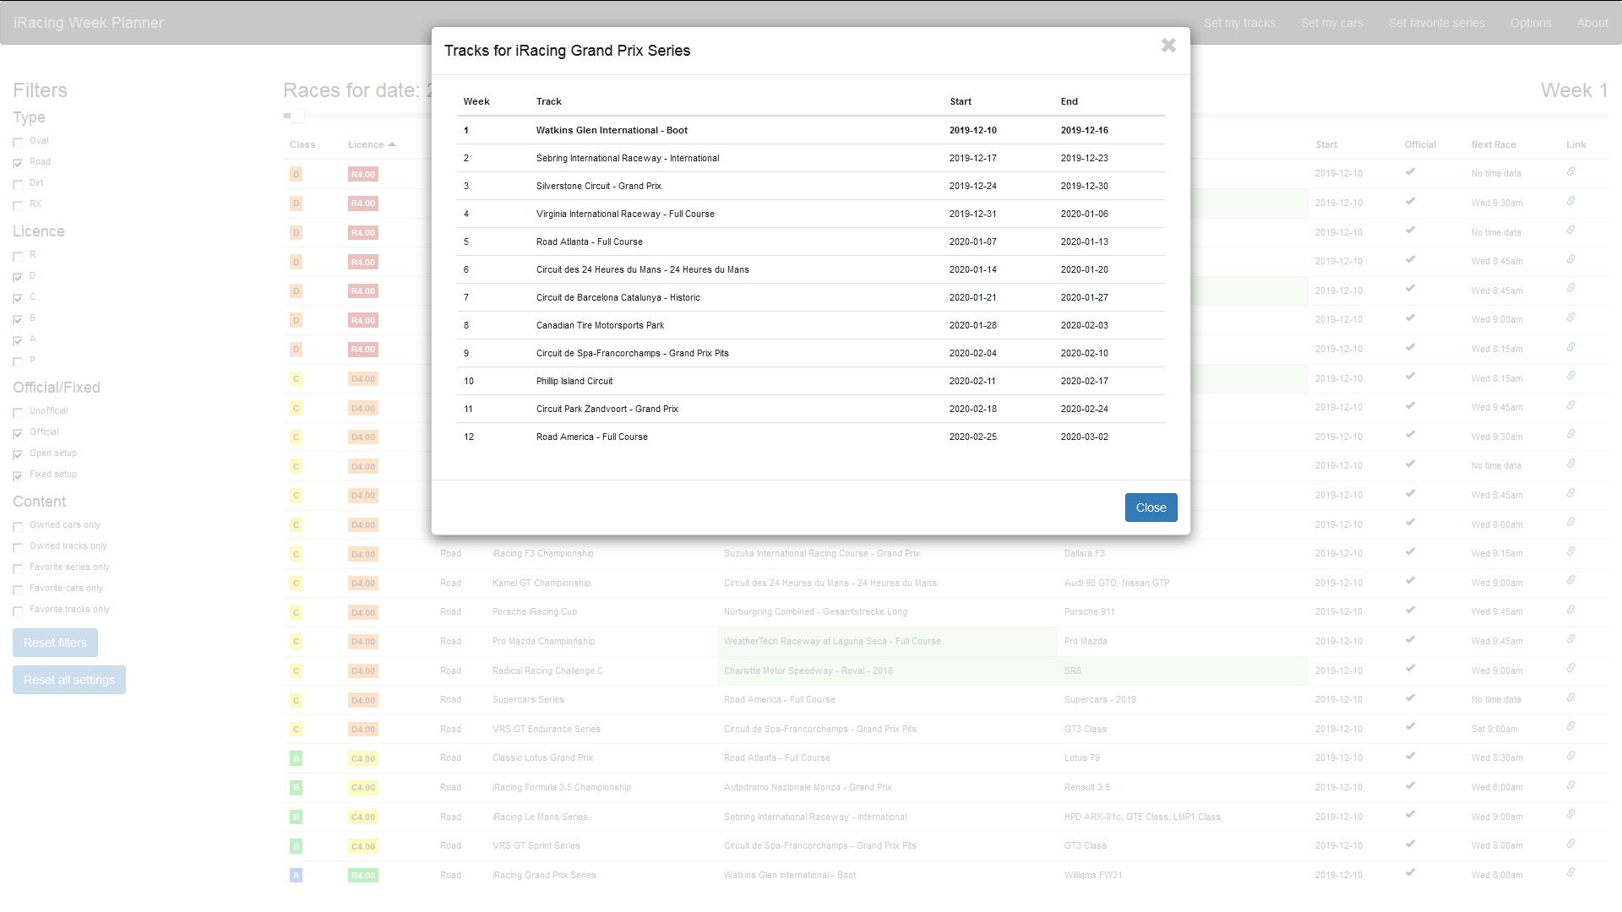Click official checkmark icon for Porsche iRacing Cup
The width and height of the screenshot is (1622, 912).
pyautogui.click(x=1410, y=611)
